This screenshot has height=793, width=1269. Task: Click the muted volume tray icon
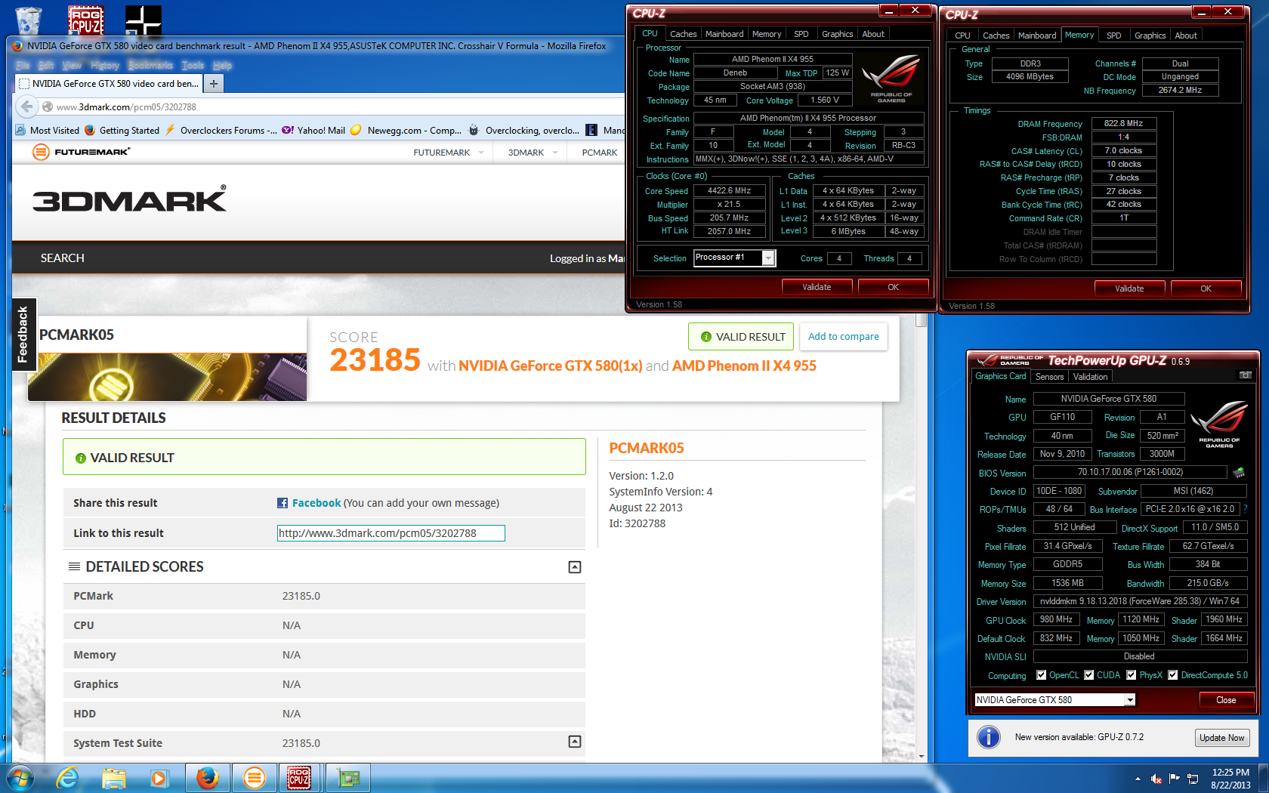coord(1156,779)
